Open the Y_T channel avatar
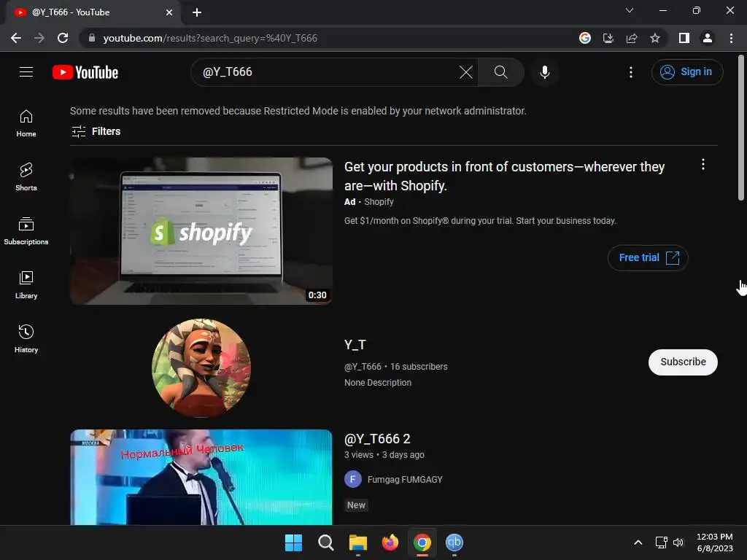This screenshot has height=560, width=747. 201,368
